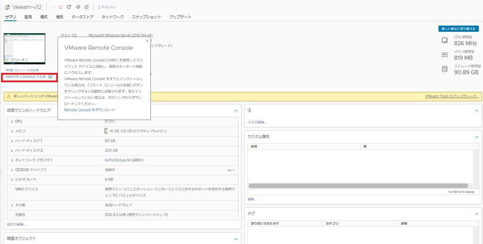Click the take snapshot toolbar icon
This screenshot has height=244, width=483.
[87, 7]
